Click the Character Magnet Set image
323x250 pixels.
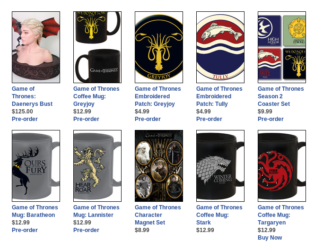pyautogui.click(x=159, y=166)
